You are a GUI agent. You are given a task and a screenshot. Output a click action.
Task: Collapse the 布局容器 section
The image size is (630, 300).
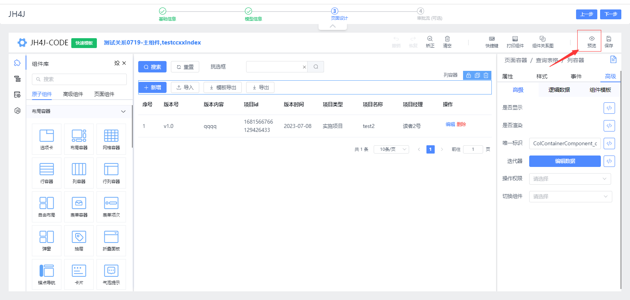tap(123, 111)
